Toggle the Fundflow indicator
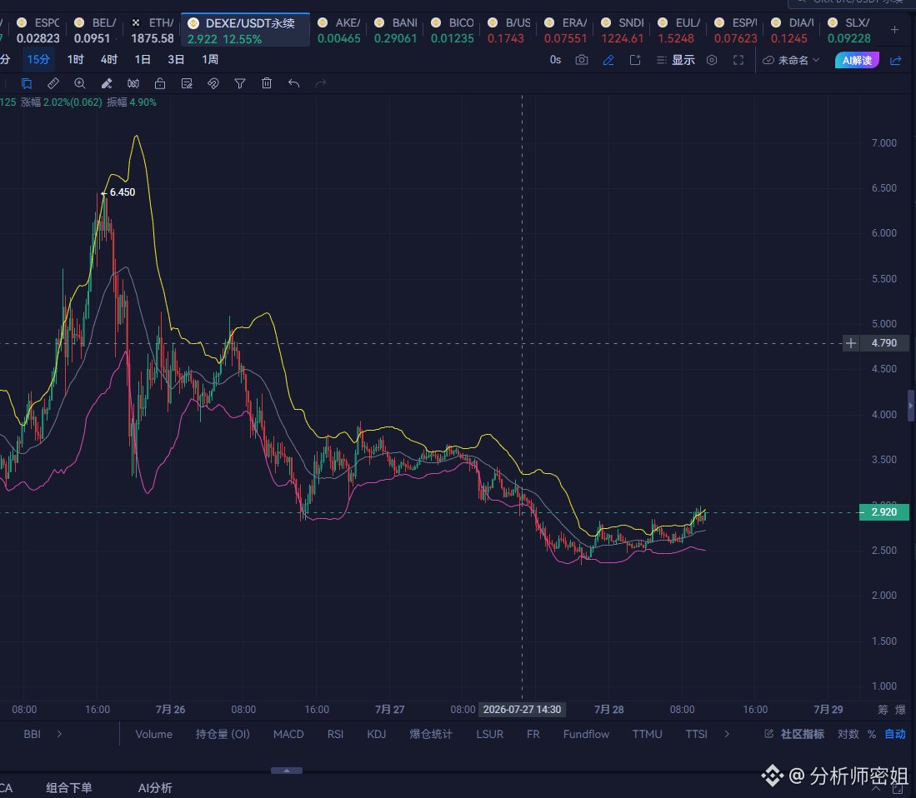Viewport: 916px width, 798px height. 586,734
